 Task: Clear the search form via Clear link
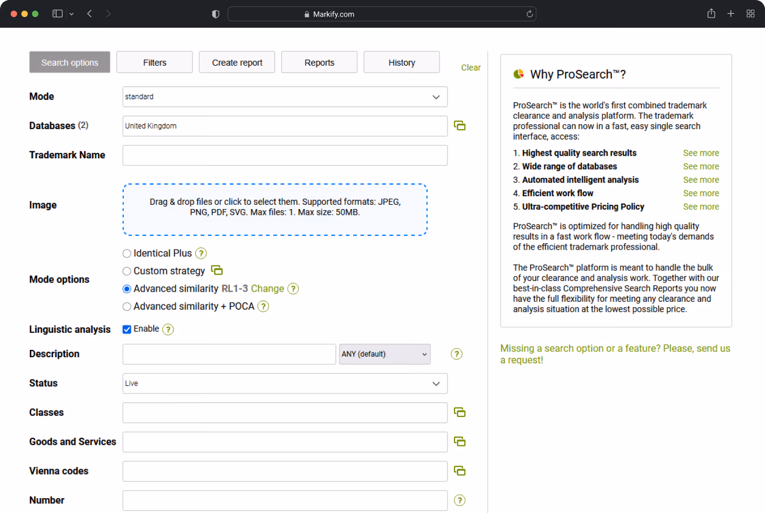point(471,68)
